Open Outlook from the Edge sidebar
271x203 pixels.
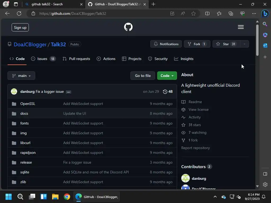[265, 45]
